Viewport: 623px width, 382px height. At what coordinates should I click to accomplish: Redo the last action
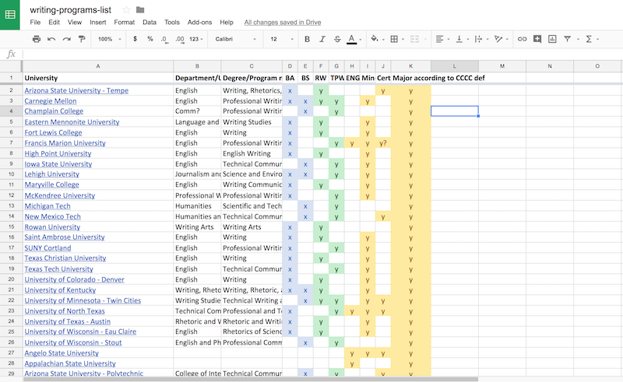pos(66,39)
